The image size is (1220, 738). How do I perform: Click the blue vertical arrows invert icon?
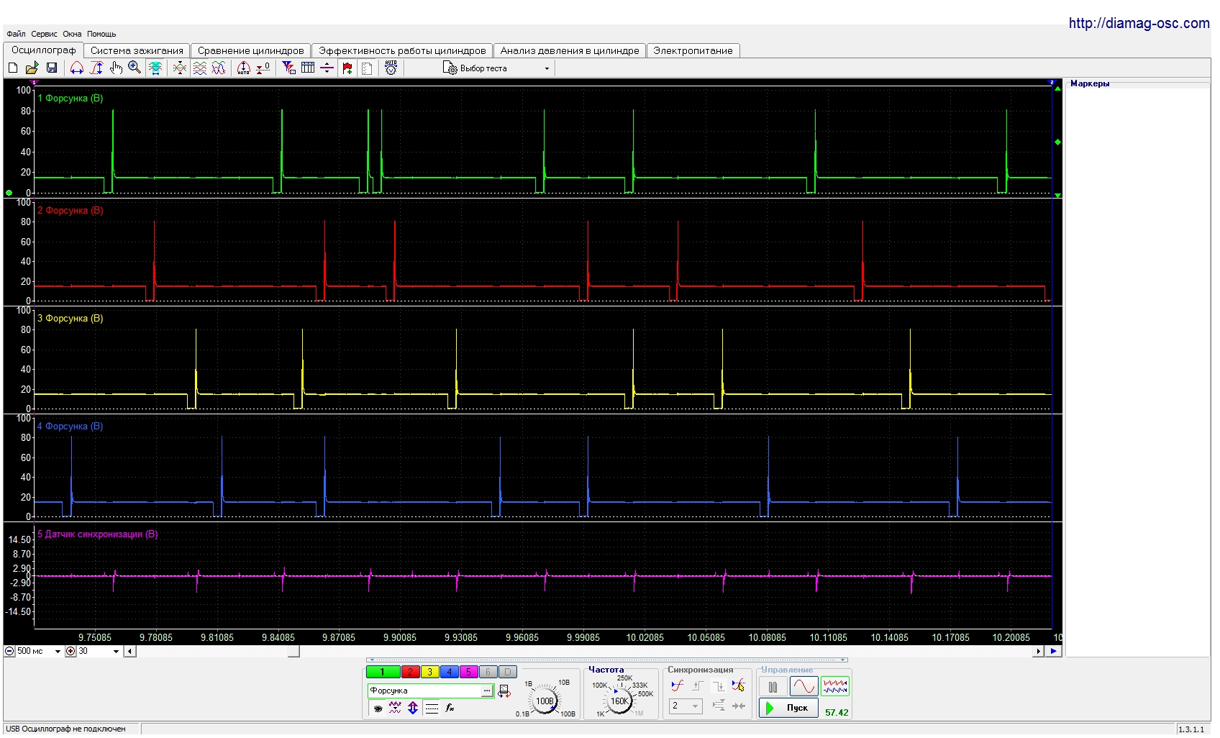tap(413, 708)
